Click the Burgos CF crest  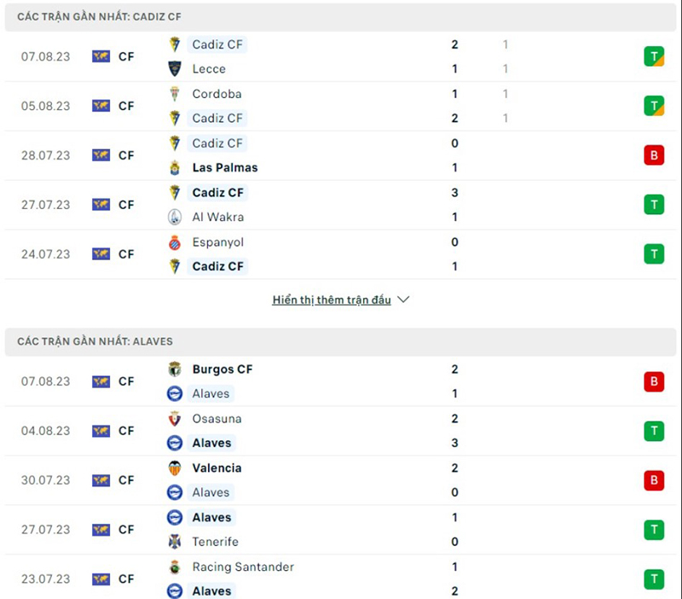click(x=175, y=369)
